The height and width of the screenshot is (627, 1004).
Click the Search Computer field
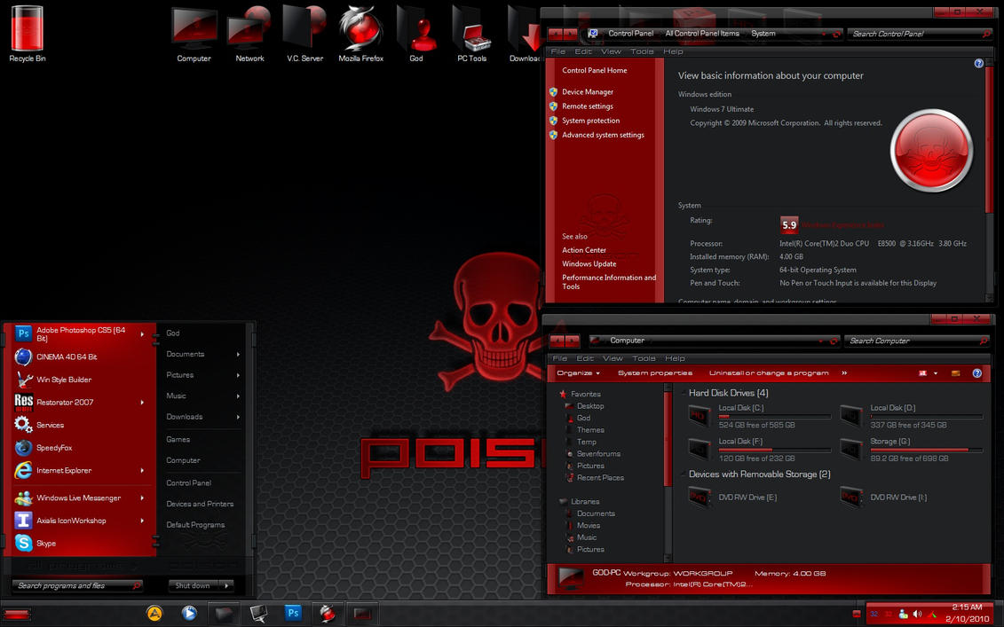[917, 341]
